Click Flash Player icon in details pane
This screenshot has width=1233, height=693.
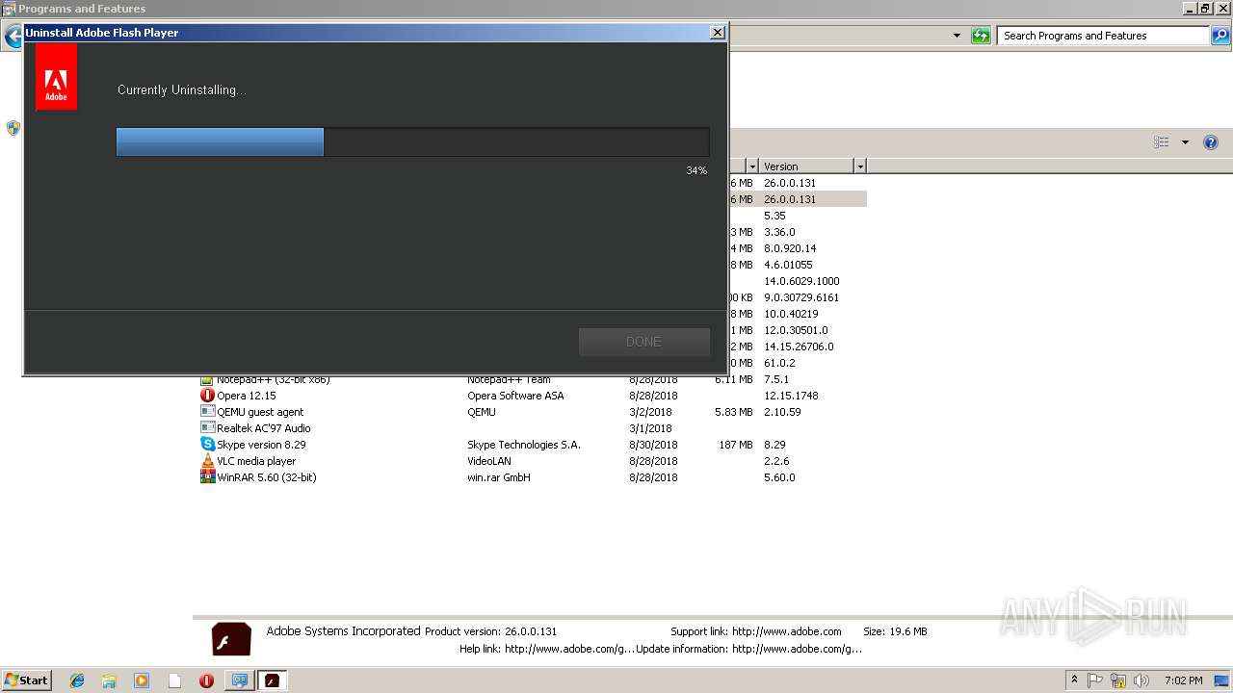[x=231, y=640]
